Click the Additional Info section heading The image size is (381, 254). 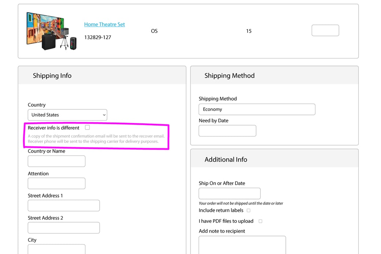226,160
